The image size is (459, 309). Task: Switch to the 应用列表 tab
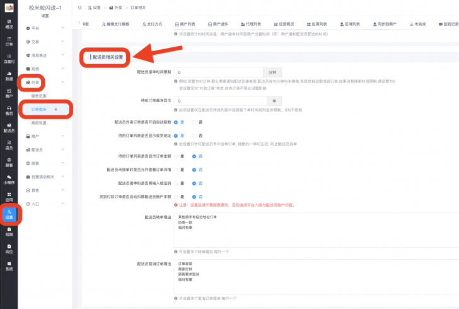(x=317, y=24)
